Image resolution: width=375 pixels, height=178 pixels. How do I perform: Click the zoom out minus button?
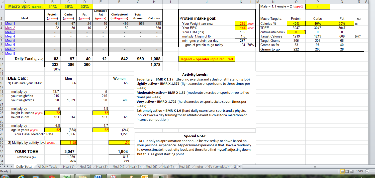[x=367, y=171]
